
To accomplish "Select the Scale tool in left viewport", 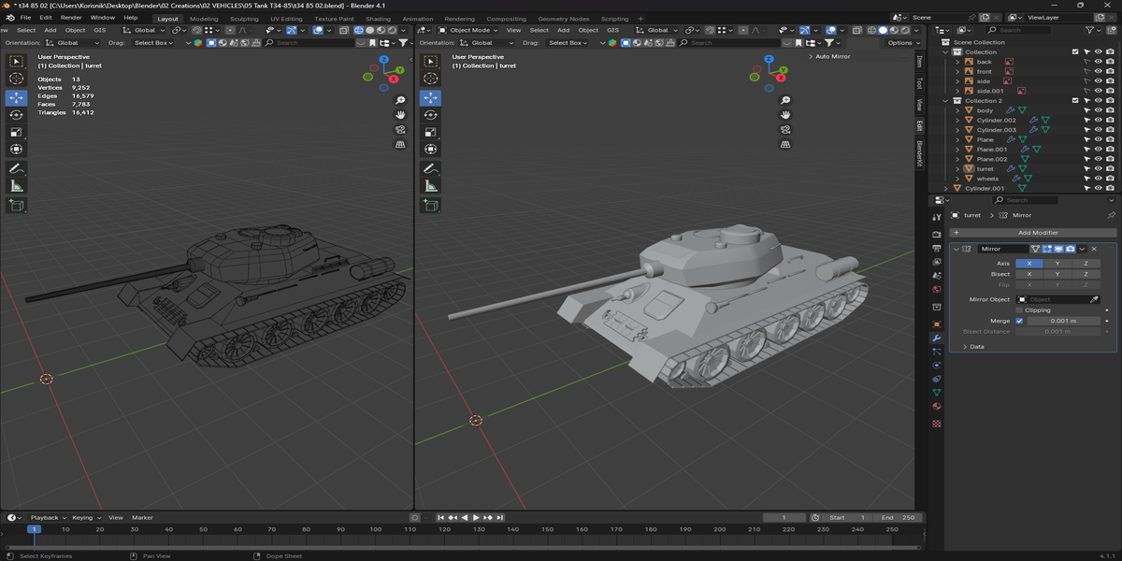I will coord(16,132).
